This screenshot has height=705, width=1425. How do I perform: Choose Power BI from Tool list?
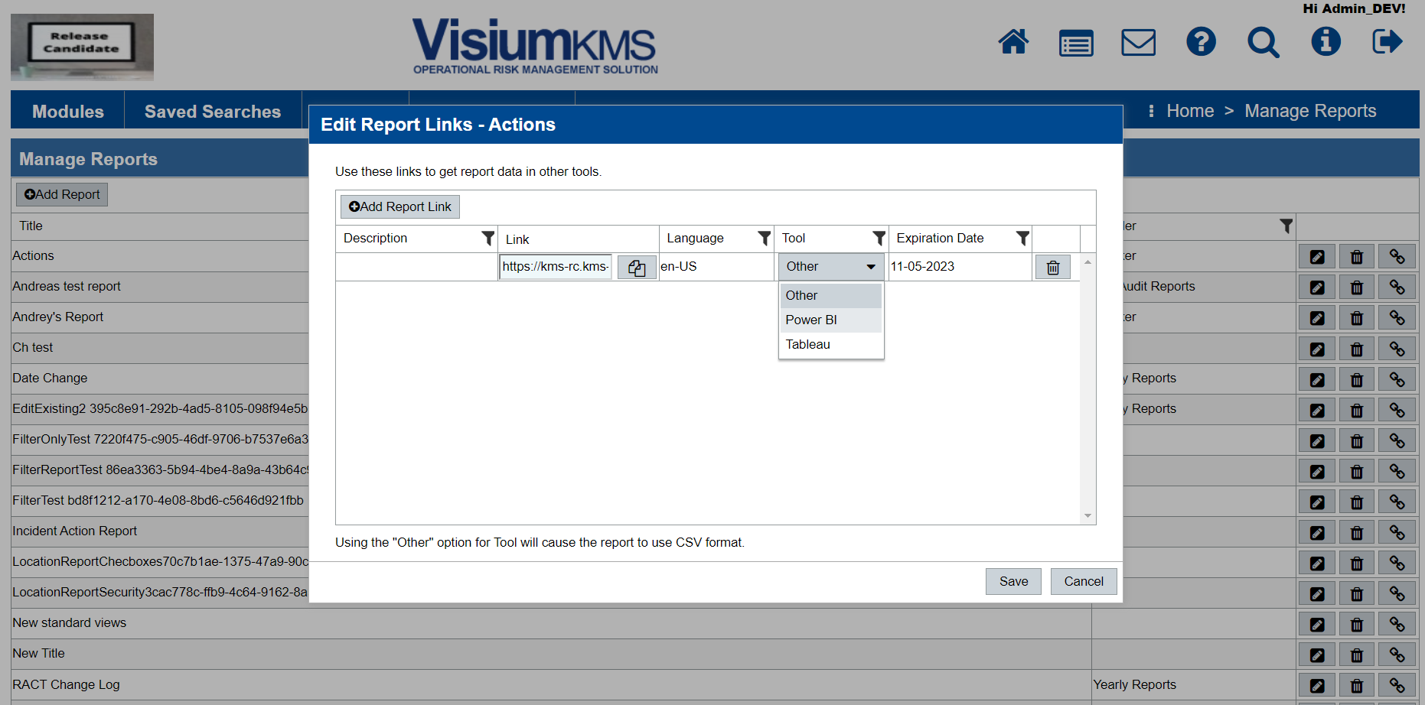[x=831, y=320]
